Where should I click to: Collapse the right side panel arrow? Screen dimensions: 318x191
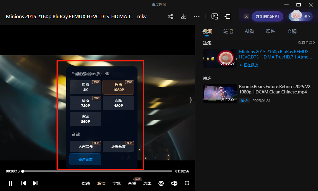tap(191, 100)
